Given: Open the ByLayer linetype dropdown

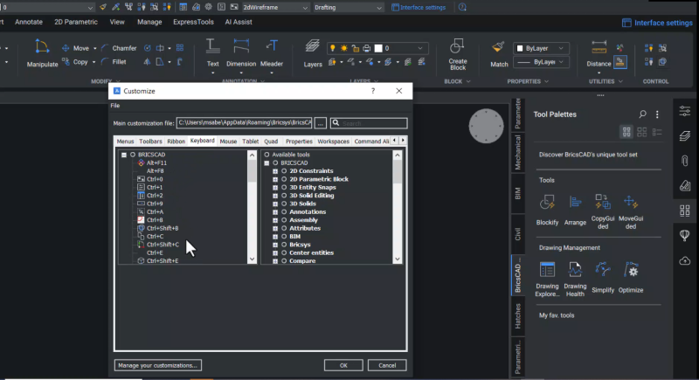Looking at the screenshot, I should pos(541,62).
